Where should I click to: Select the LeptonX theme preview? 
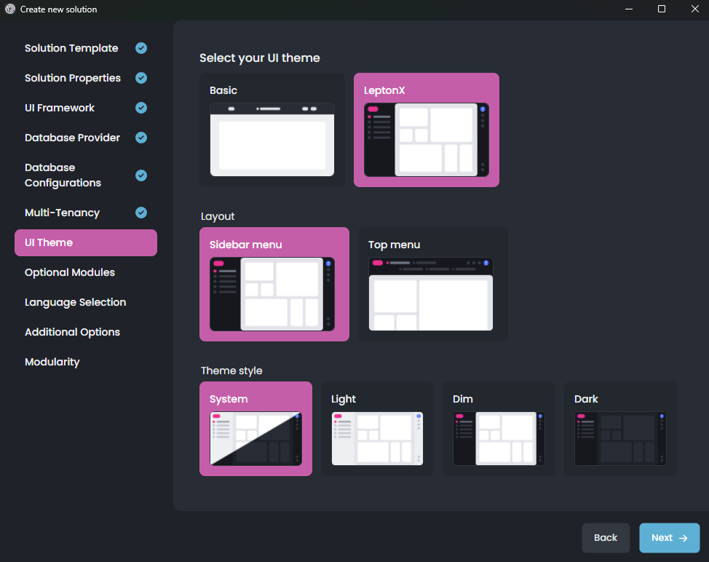click(x=426, y=130)
